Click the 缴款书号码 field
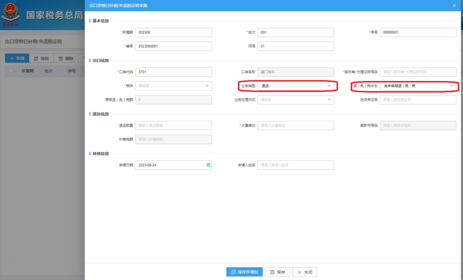The image size is (463, 280). point(418,125)
